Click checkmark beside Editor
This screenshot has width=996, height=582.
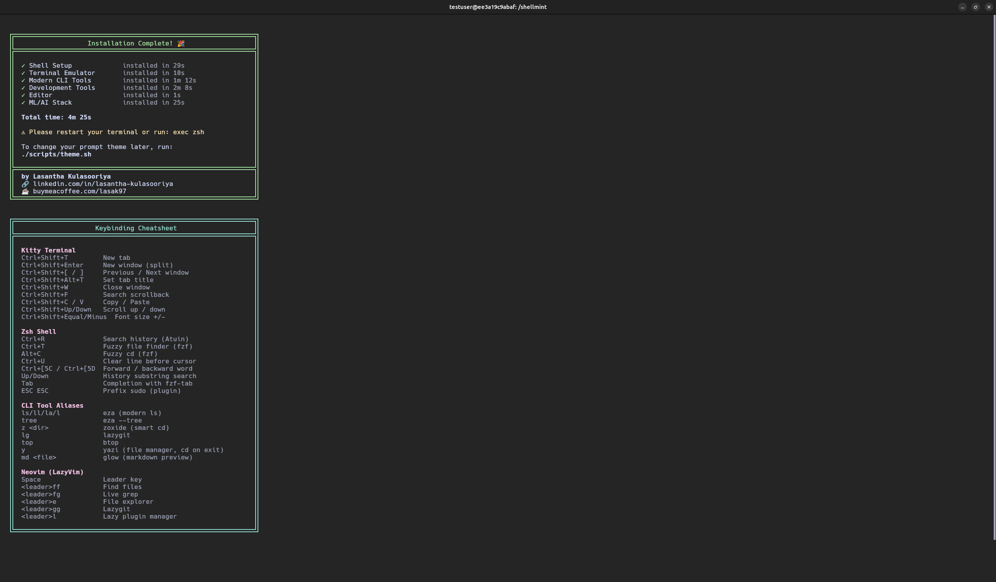[x=23, y=95]
